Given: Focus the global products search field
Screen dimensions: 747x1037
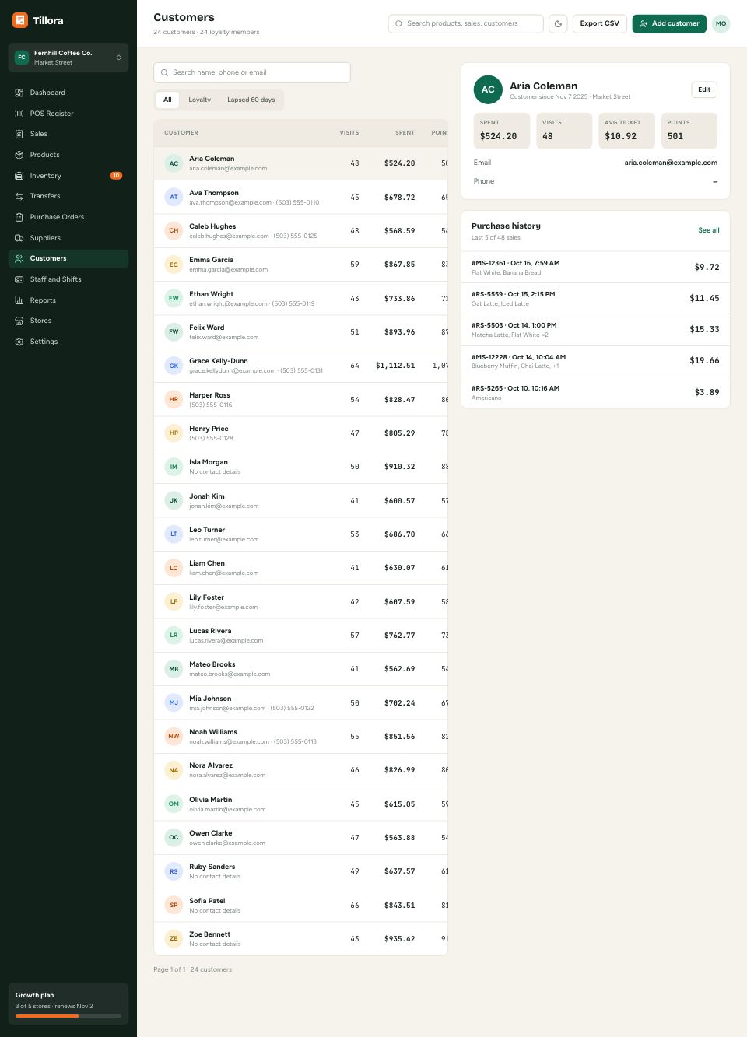Looking at the screenshot, I should click(466, 23).
